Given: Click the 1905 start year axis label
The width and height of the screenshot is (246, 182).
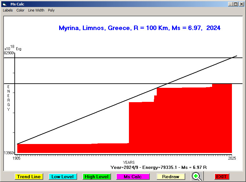Looking at the screenshot, I should pyautogui.click(x=16, y=158).
